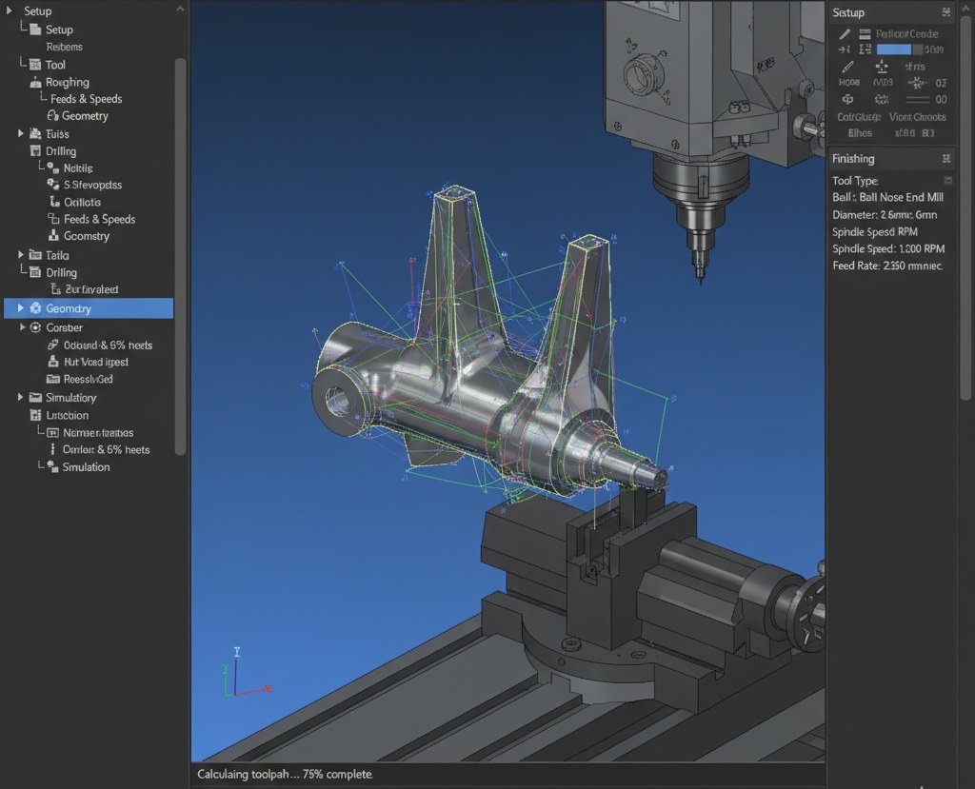Select the Drilling item below Euiss

tap(61, 151)
